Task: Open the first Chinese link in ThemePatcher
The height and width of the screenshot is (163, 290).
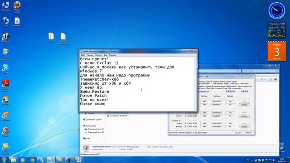Action: [230, 91]
